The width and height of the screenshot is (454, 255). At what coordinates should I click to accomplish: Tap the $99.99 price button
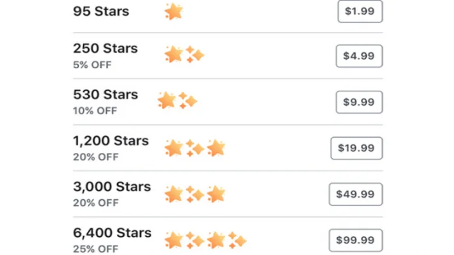[x=355, y=240]
